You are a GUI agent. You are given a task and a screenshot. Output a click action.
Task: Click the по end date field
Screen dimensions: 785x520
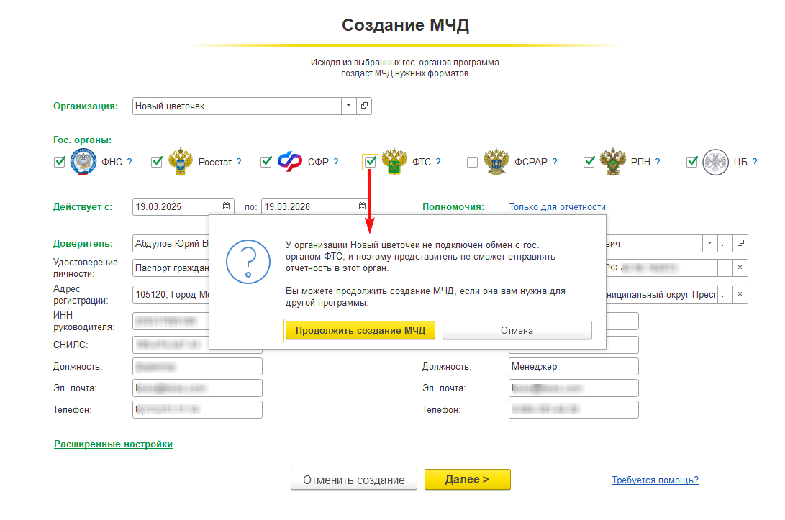click(309, 206)
